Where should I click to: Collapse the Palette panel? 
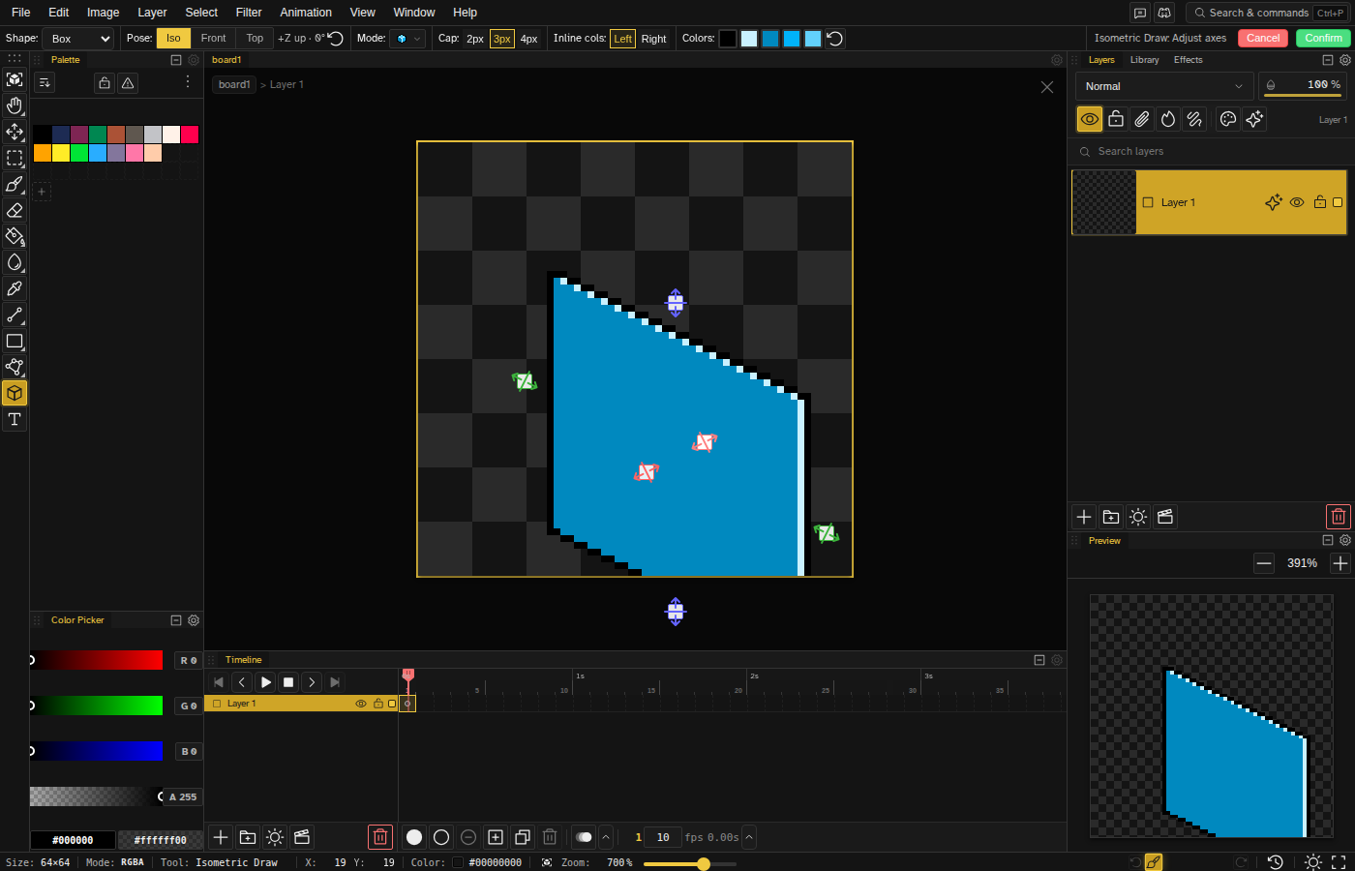(x=176, y=60)
